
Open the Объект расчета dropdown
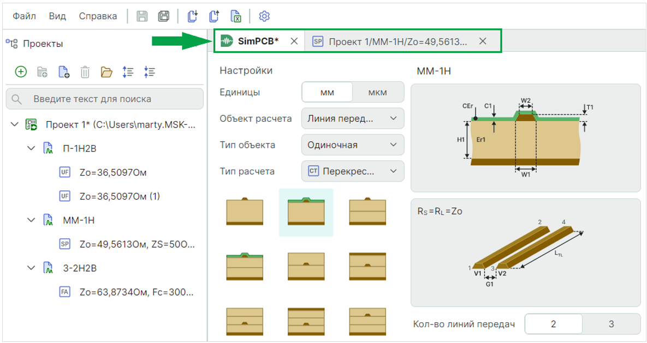click(x=352, y=118)
